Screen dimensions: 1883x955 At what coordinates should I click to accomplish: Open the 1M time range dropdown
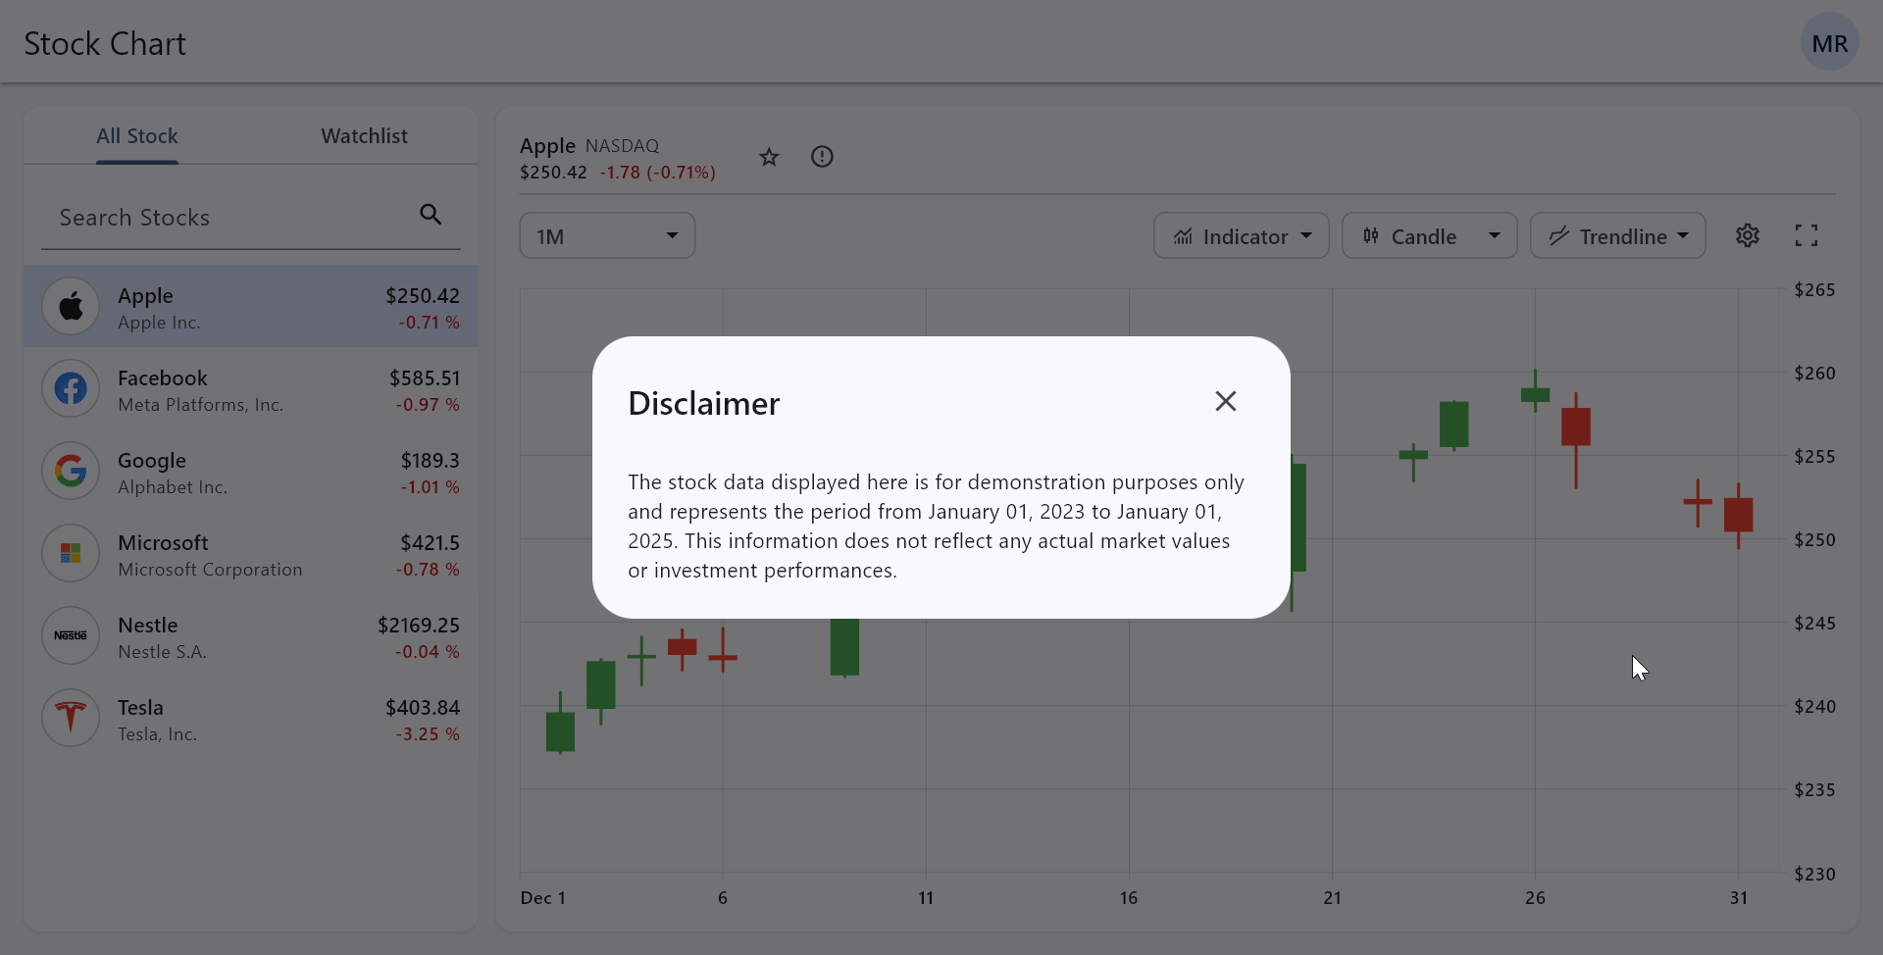coord(607,235)
